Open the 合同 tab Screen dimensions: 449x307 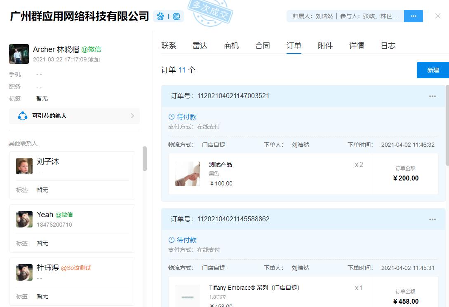(263, 46)
